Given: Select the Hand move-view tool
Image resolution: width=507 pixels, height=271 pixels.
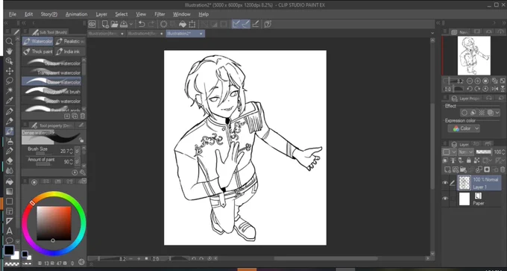Looking at the screenshot, I should [10, 52].
